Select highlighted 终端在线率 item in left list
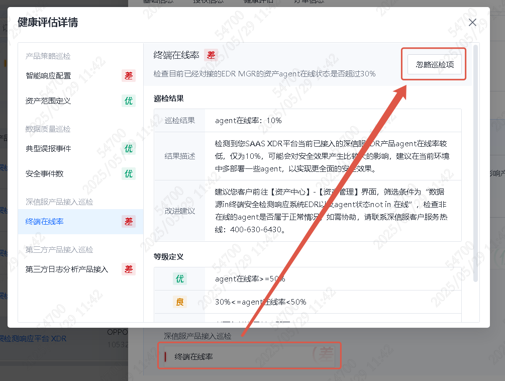The image size is (505, 381). (x=45, y=222)
